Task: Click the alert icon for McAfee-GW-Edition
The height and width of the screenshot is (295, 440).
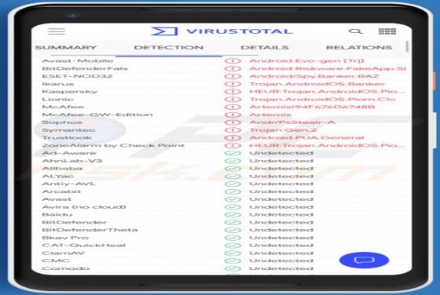Action: (233, 115)
